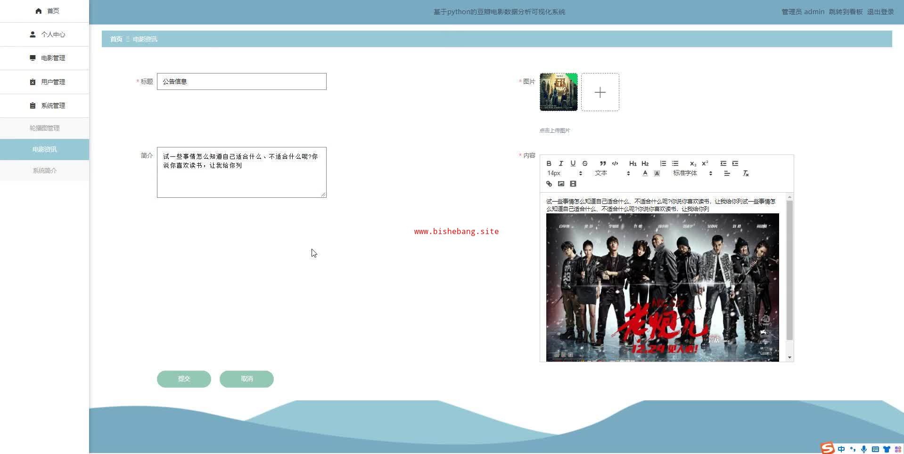Toggle strikethrough formatting in the editor
The image size is (904, 454).
[x=585, y=163]
